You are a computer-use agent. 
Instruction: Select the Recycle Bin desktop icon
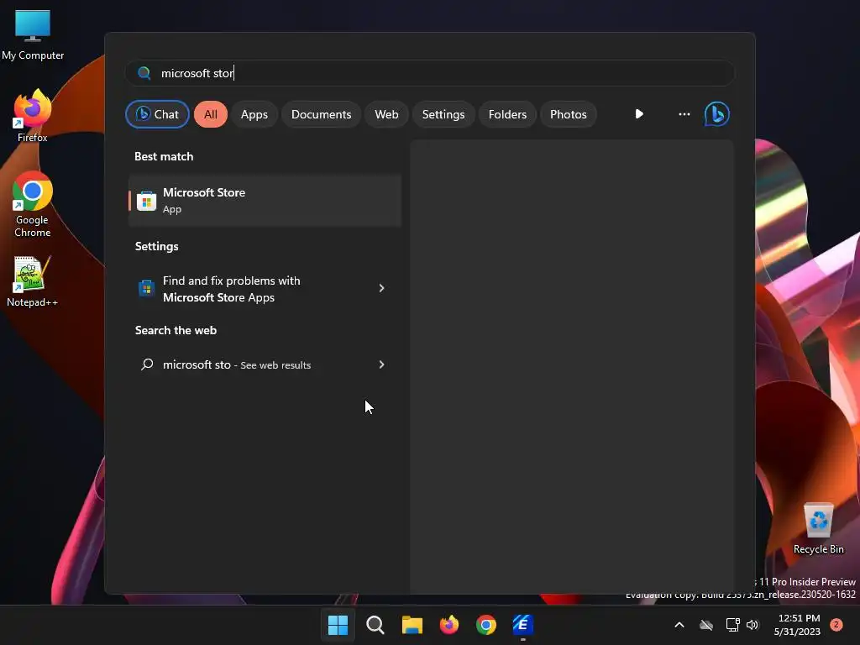[x=818, y=528]
